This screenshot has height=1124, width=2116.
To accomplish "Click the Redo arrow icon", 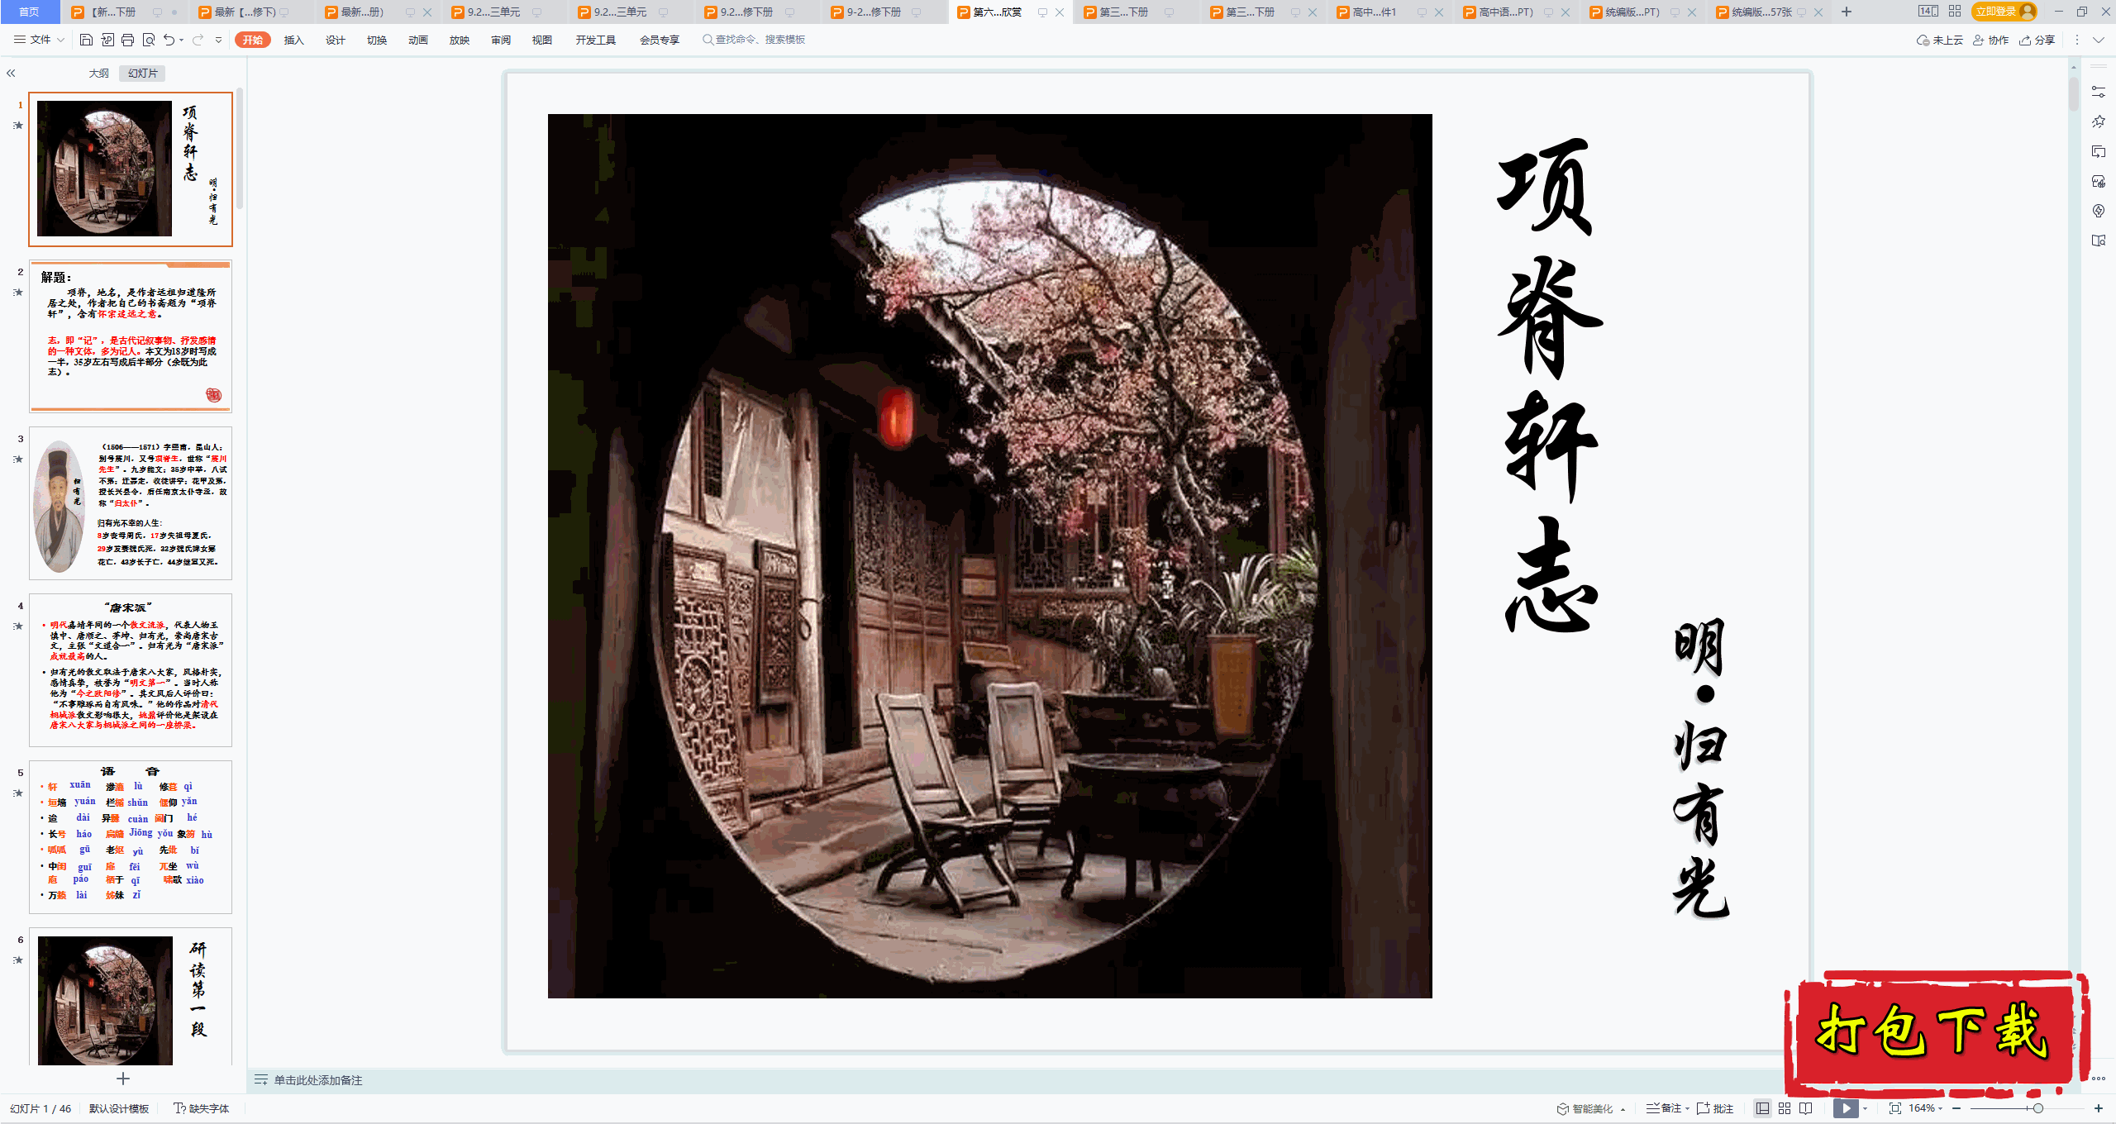I will pos(198,40).
